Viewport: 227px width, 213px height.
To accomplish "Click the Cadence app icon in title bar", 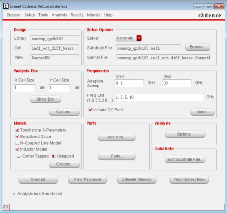I will point(6,6).
